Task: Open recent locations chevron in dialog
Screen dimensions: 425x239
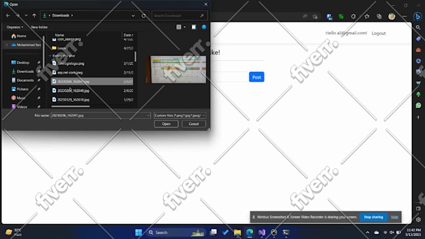Action: click(26, 16)
